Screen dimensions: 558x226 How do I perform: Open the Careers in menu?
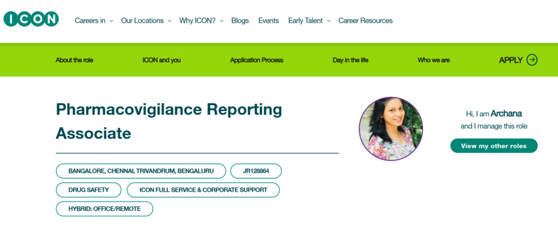[90, 21]
